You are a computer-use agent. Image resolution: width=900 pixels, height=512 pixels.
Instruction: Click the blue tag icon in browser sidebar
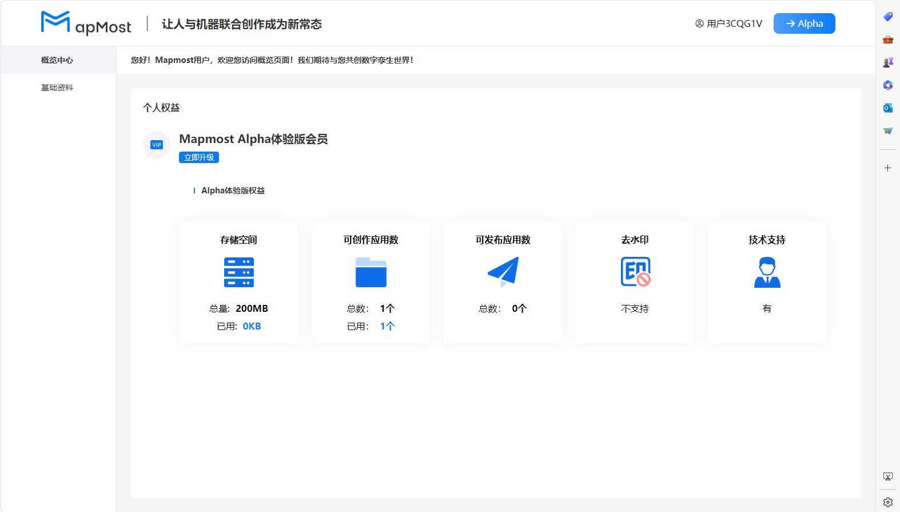point(888,17)
